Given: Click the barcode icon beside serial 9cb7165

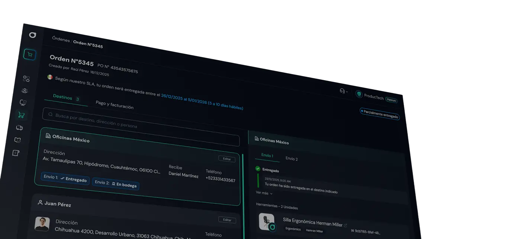Looking at the screenshot, I should 352,230.
